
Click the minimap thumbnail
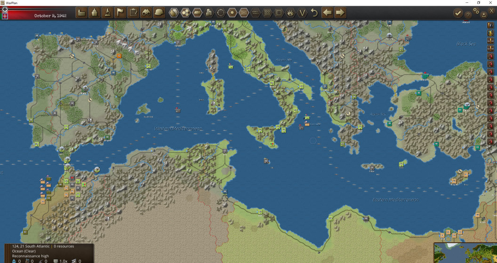pos(465,253)
